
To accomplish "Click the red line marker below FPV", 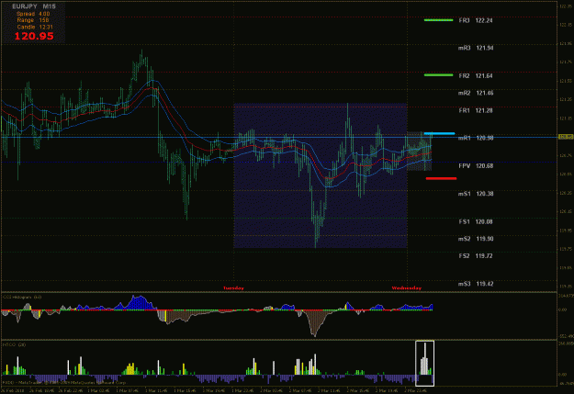I will pyautogui.click(x=441, y=179).
